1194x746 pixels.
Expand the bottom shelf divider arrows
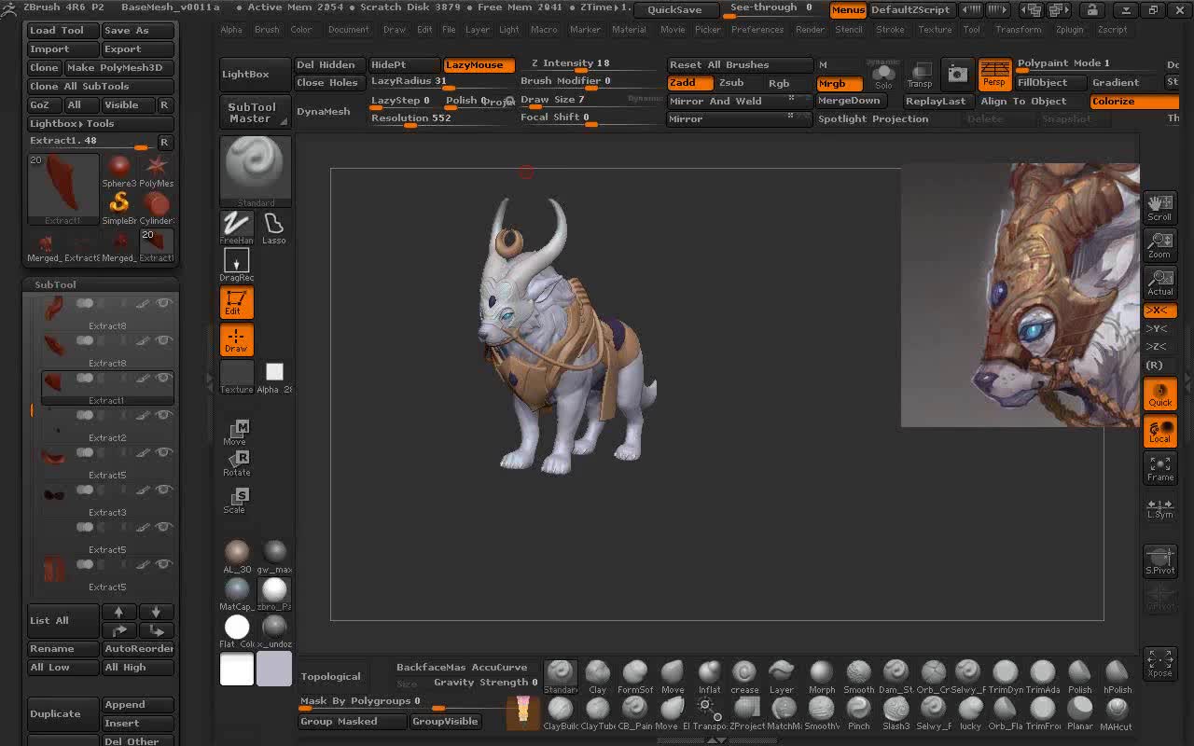click(x=715, y=740)
